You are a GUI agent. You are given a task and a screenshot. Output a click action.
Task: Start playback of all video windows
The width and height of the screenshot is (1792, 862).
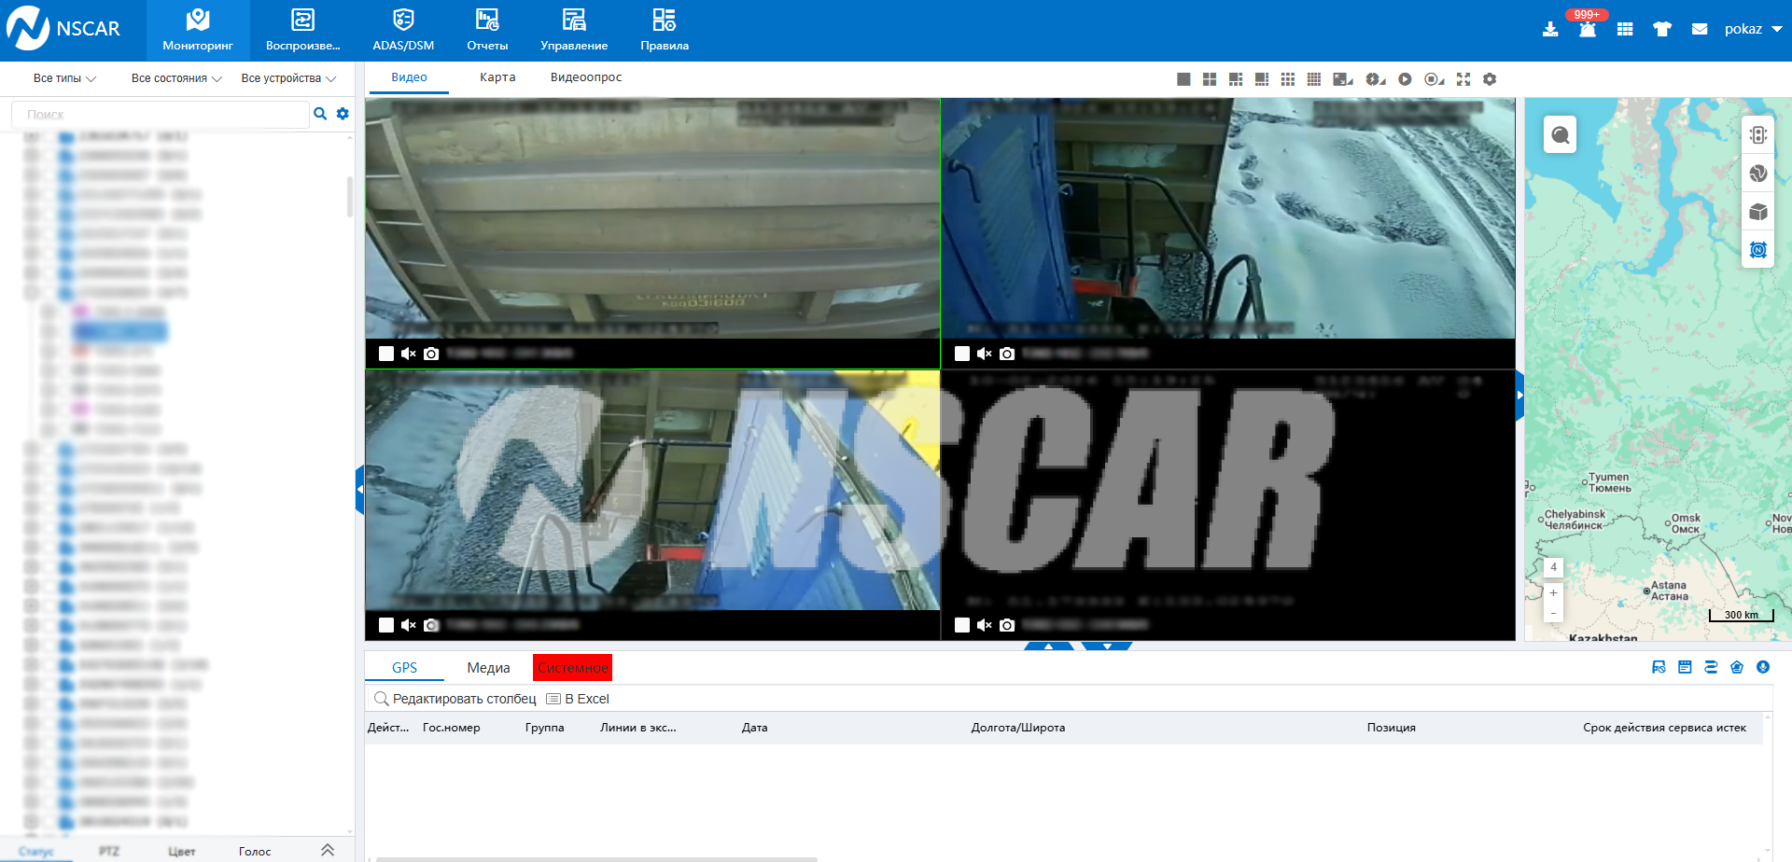1405,79
